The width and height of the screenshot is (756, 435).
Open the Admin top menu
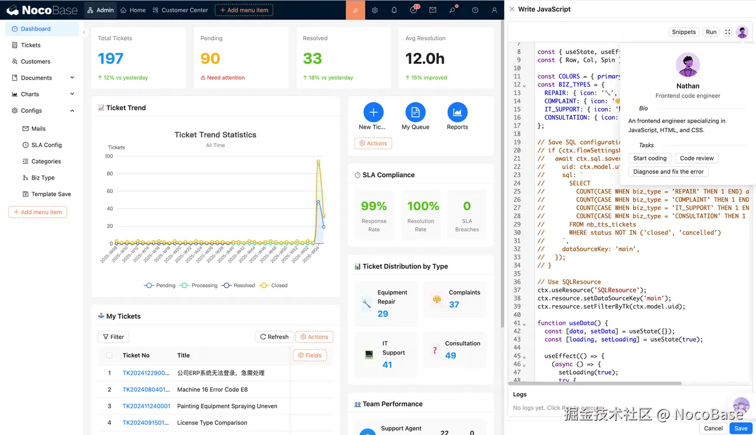pos(100,10)
